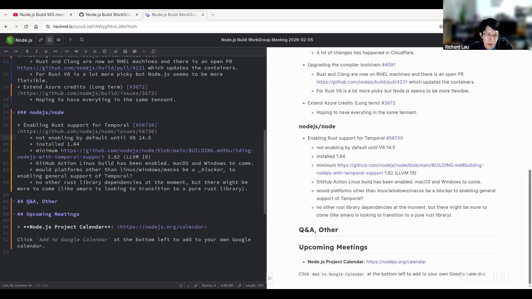Redo edit in editor toolbar

[x=16, y=51]
